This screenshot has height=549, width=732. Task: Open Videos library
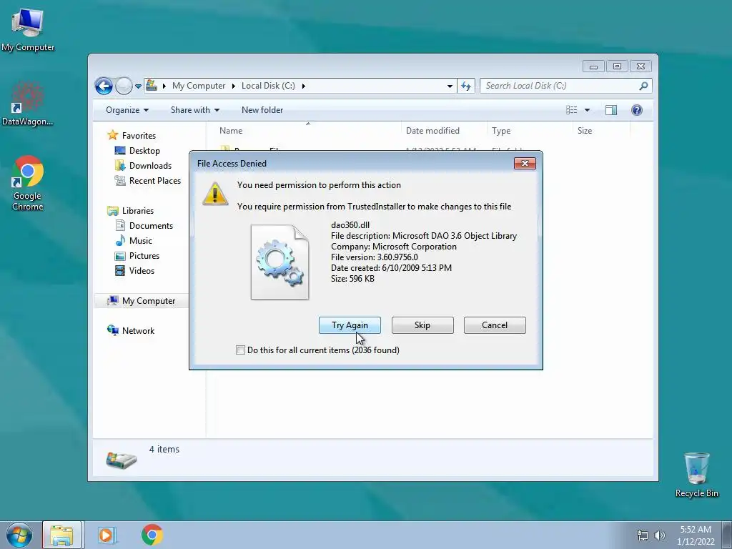(142, 271)
